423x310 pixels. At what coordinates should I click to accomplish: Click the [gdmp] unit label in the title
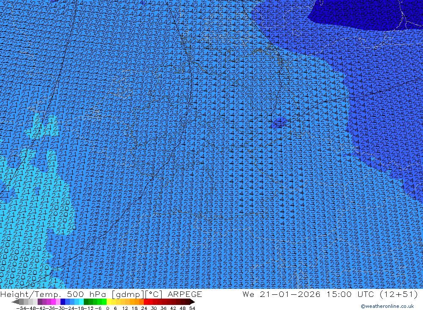pyautogui.click(x=128, y=294)
